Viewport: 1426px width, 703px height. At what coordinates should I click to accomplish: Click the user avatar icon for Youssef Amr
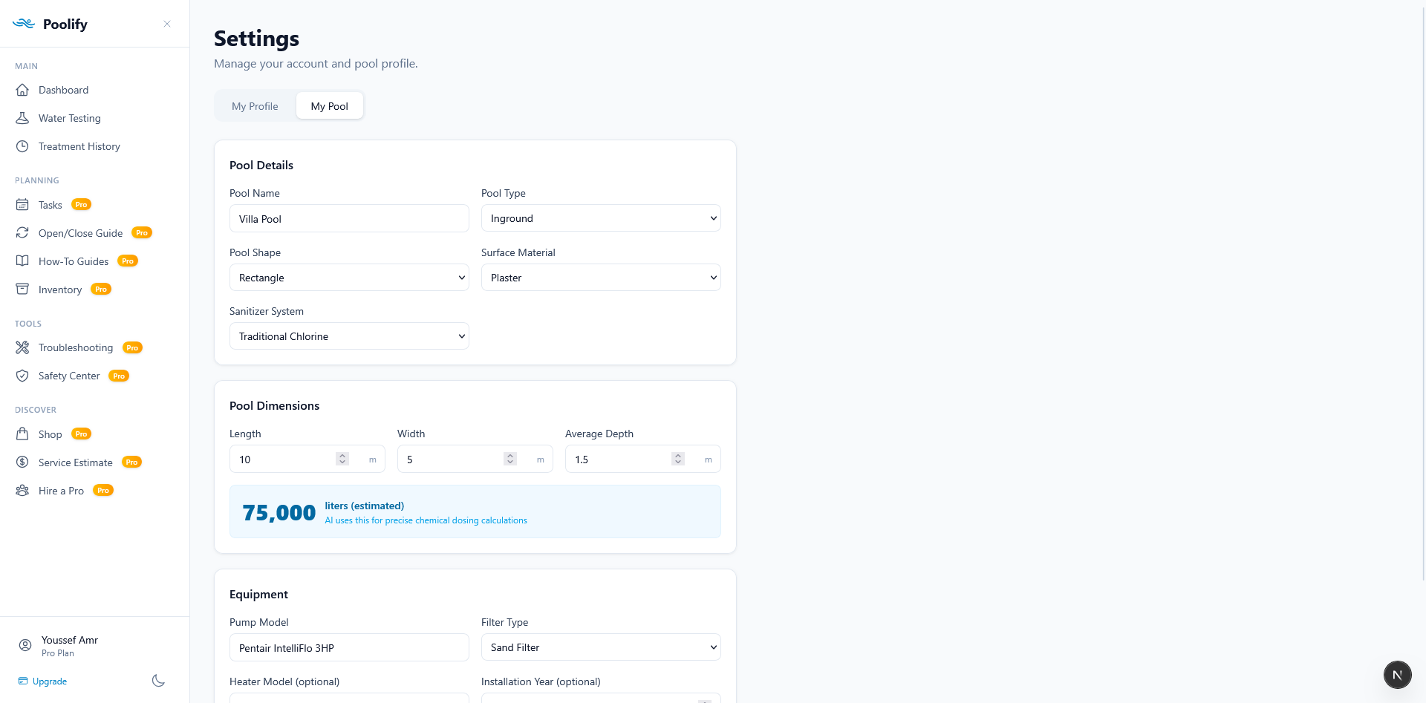pos(25,645)
